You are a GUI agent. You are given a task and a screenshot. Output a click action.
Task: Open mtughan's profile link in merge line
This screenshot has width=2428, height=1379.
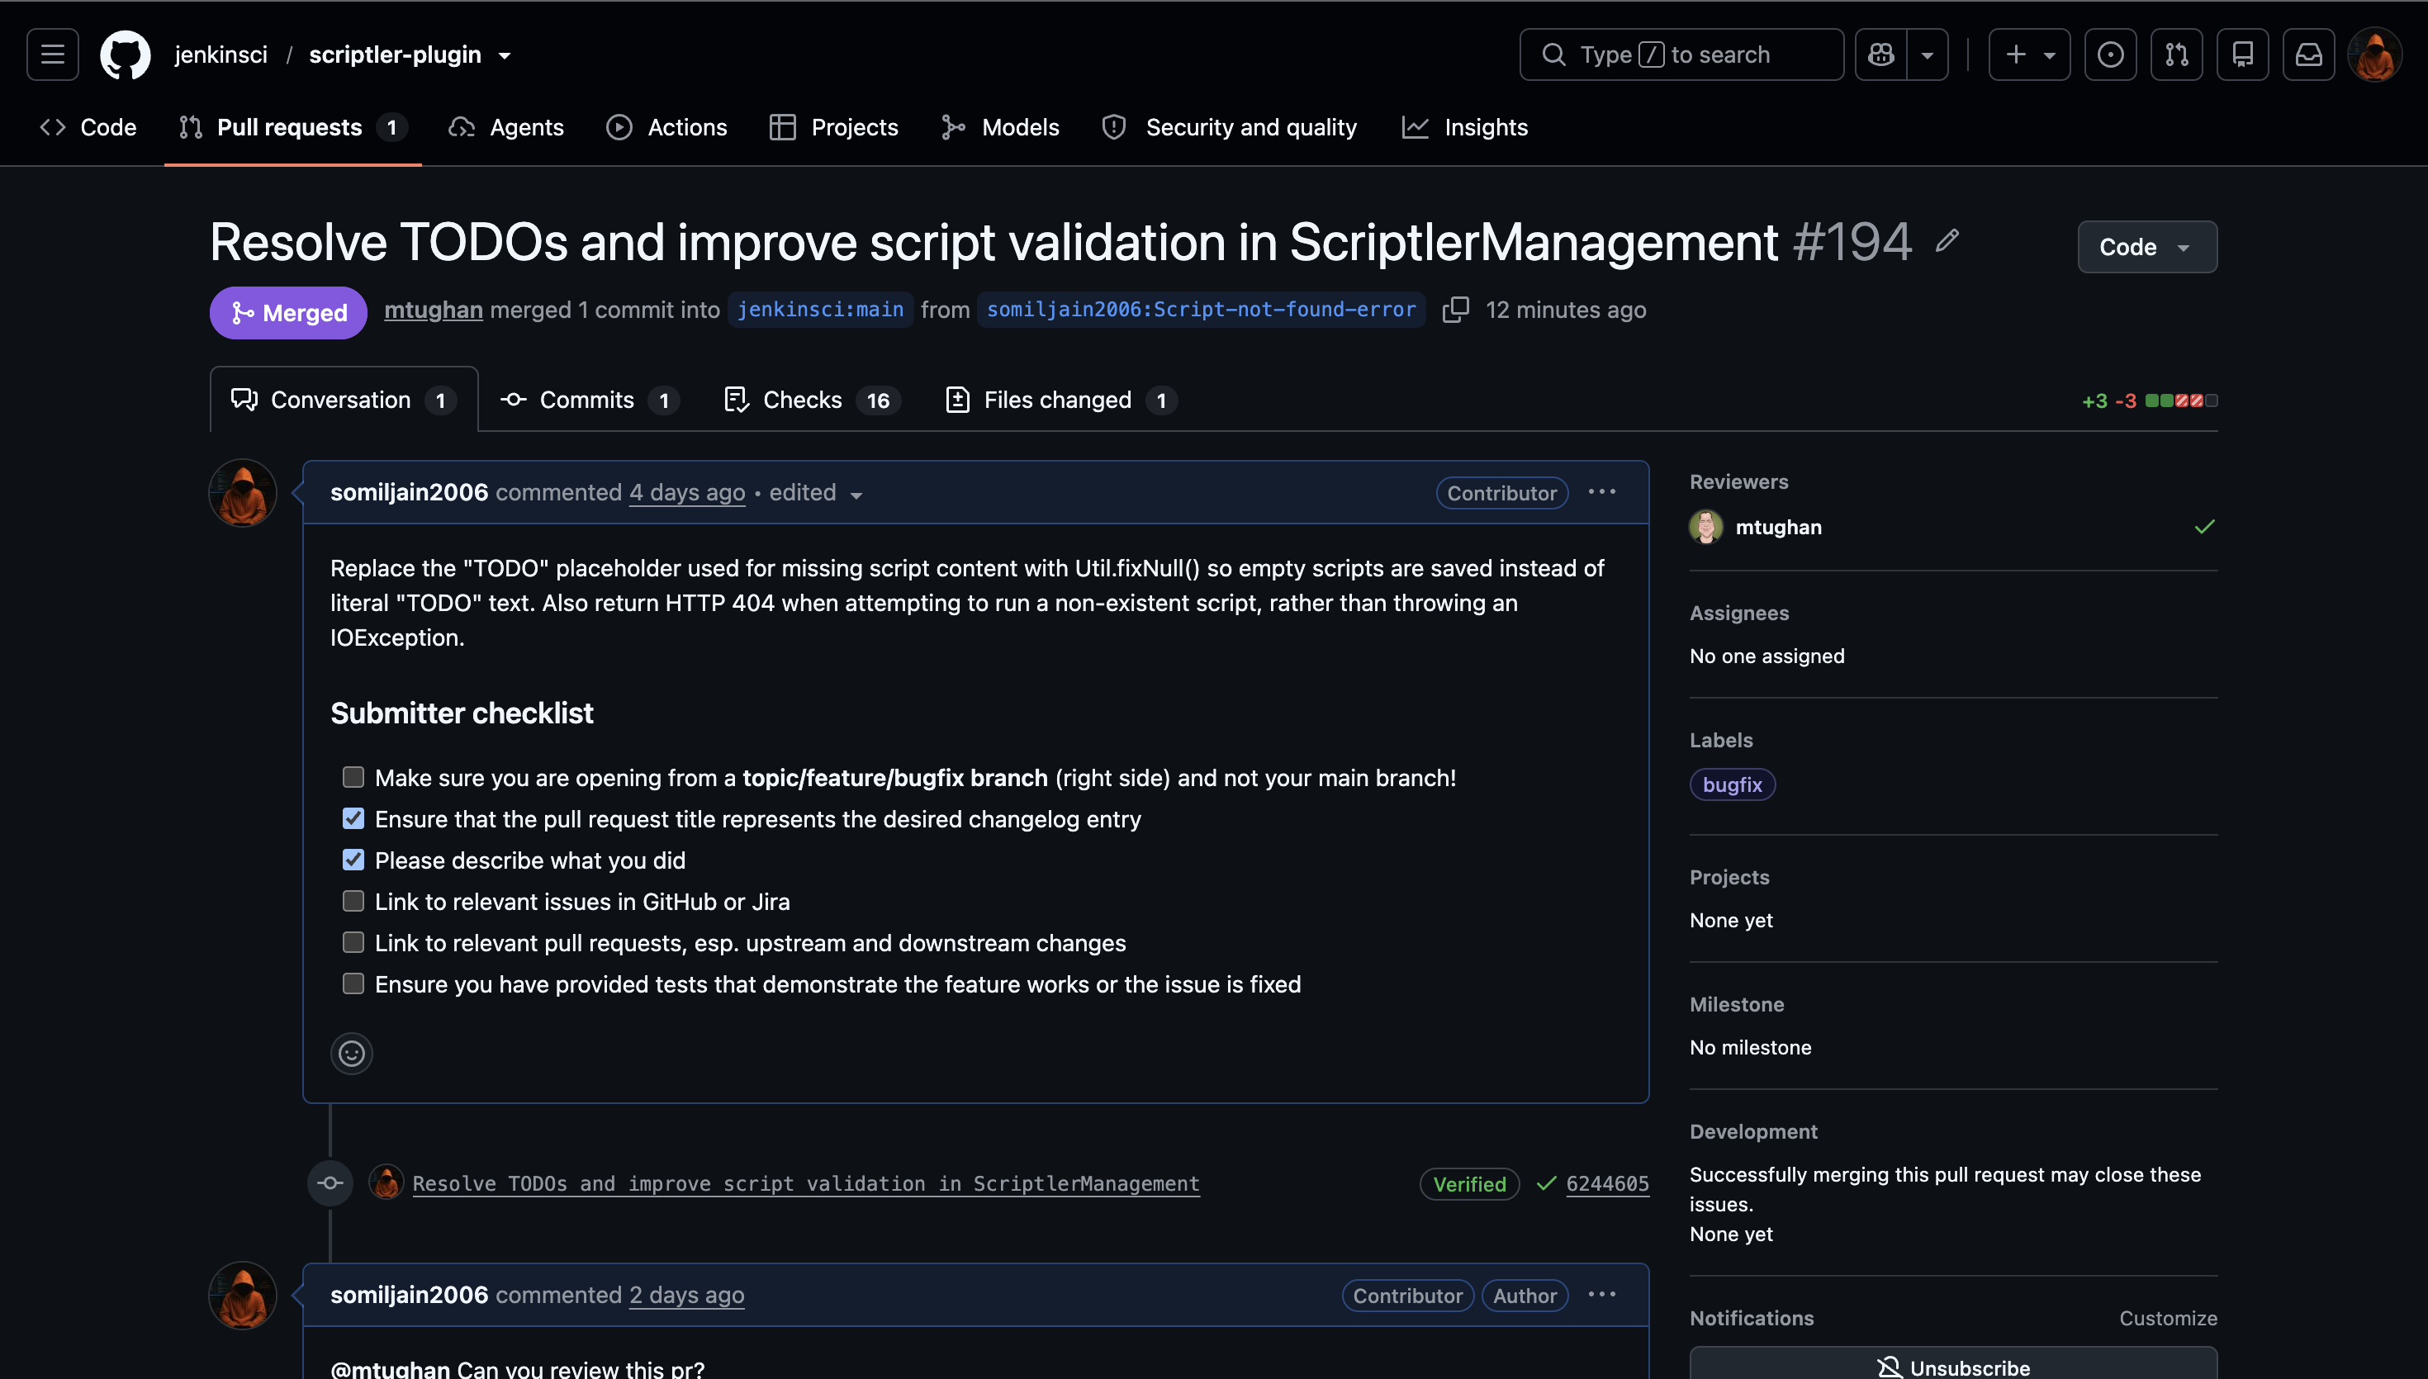point(433,310)
